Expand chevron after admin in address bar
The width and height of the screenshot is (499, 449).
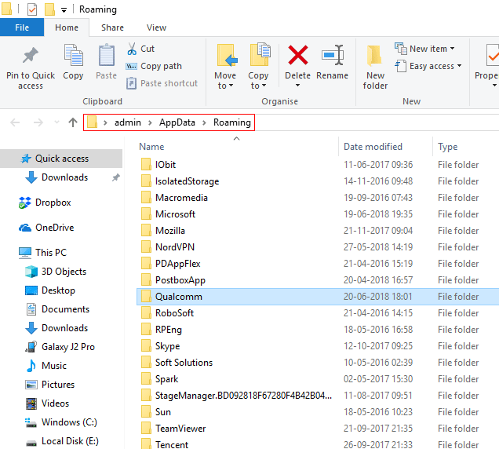coord(150,122)
